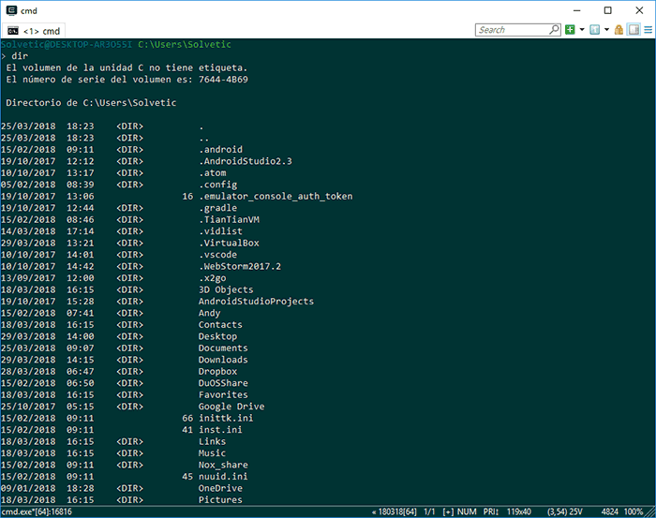The image size is (656, 518).
Task: Click the '3D Objects' directory name
Action: 226,289
